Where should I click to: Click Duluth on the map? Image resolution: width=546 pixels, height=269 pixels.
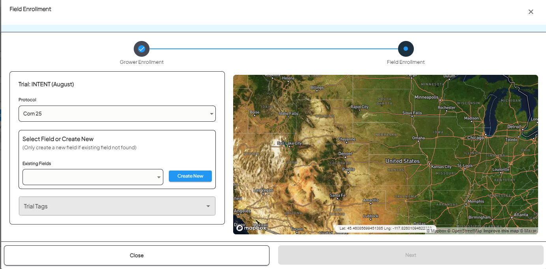449,76
